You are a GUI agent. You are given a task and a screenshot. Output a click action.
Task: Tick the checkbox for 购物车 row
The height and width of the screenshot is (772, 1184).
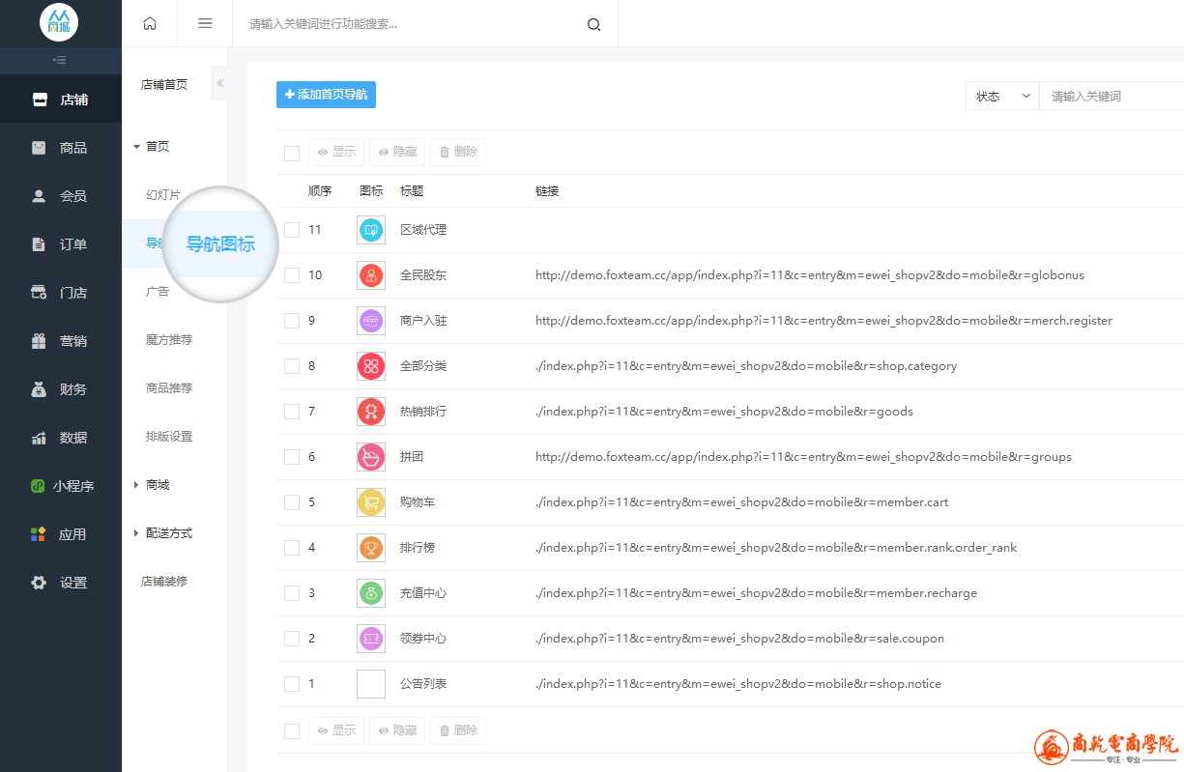click(x=292, y=502)
